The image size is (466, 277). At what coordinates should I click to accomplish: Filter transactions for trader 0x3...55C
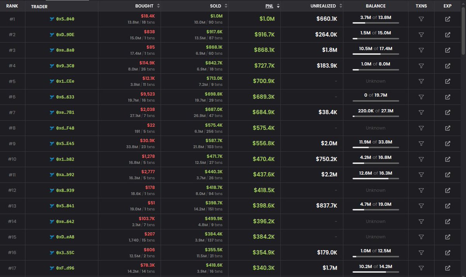(421, 253)
